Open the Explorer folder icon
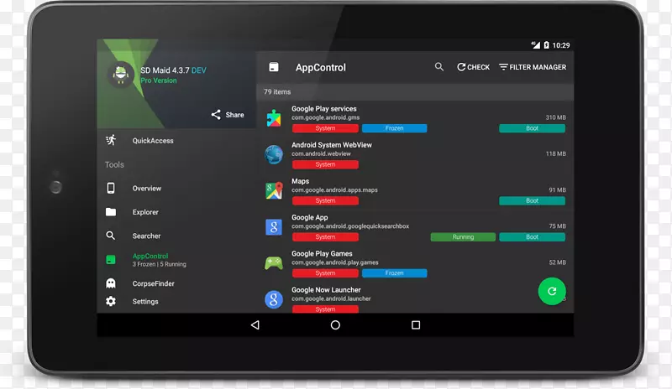The height and width of the screenshot is (389, 672). tap(111, 212)
